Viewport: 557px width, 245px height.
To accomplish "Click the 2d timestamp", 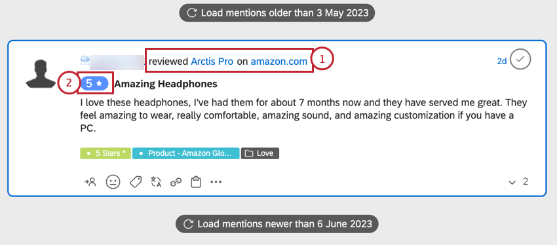I will pyautogui.click(x=501, y=61).
